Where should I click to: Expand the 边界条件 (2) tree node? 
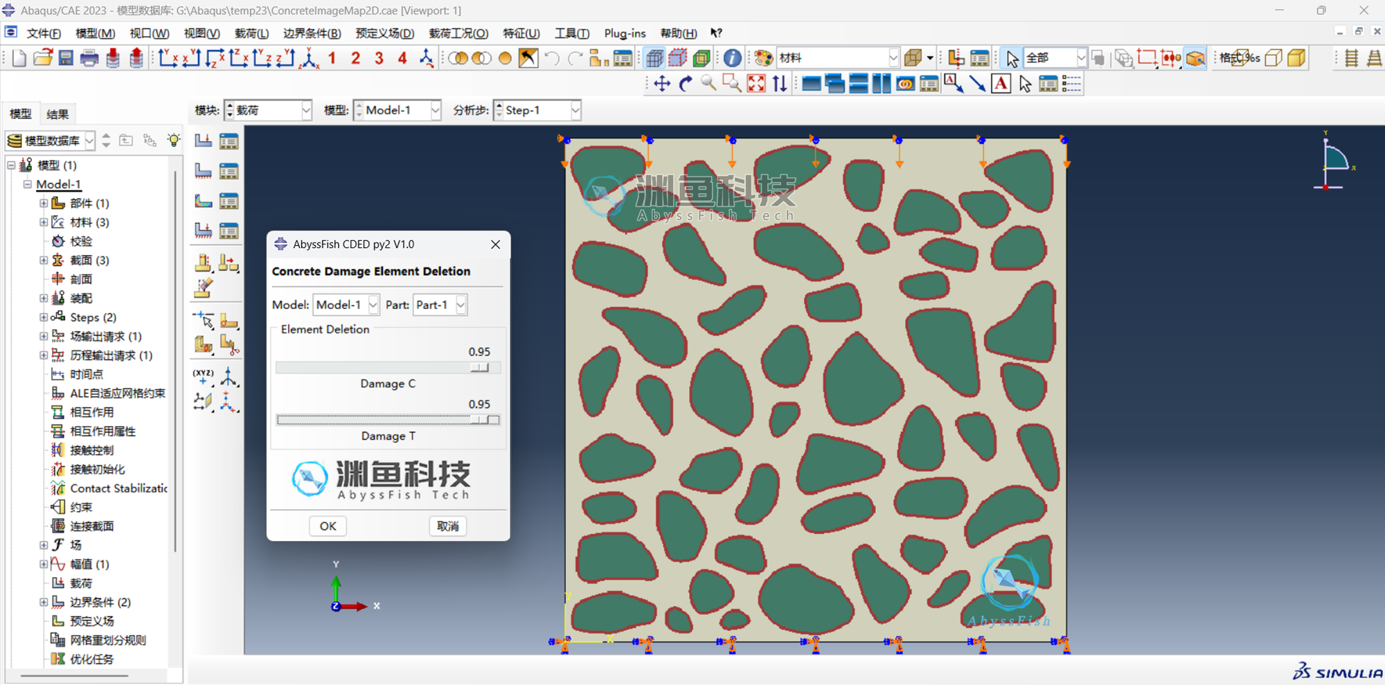click(x=44, y=602)
